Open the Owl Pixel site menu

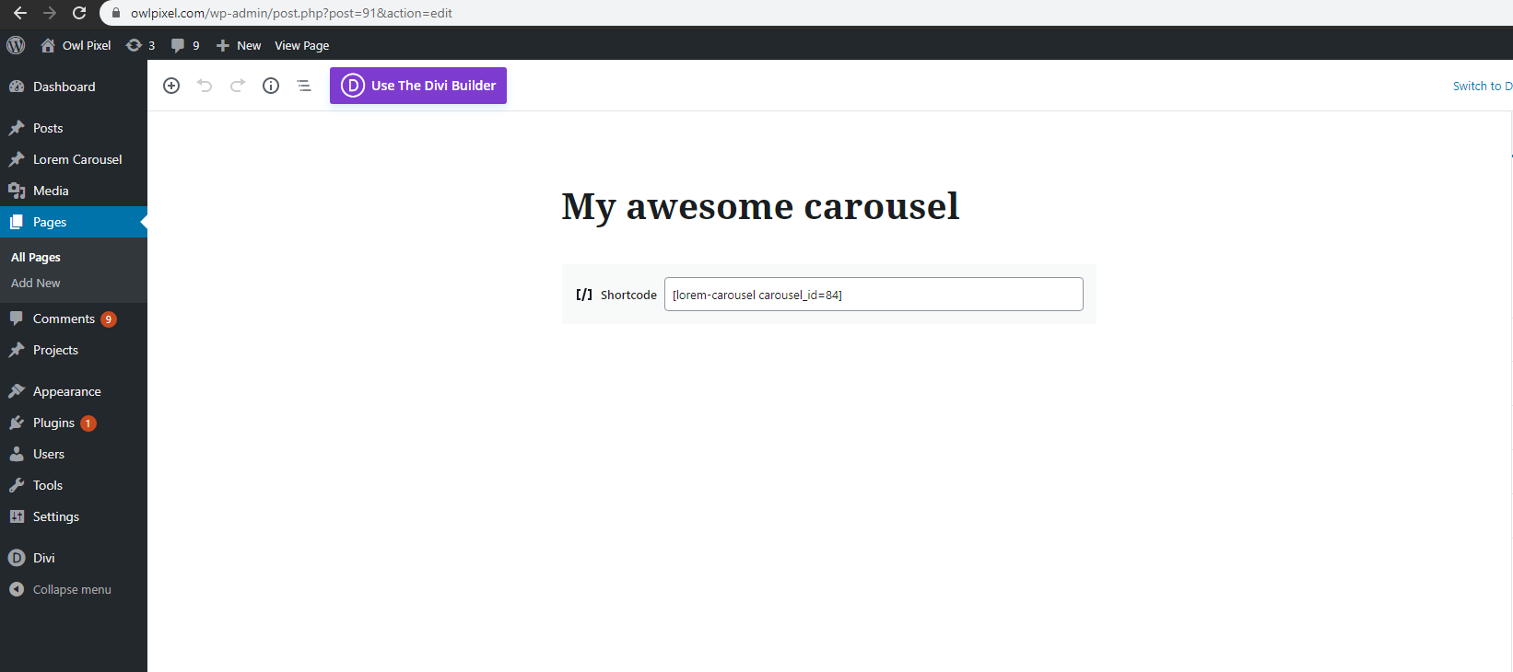76,45
